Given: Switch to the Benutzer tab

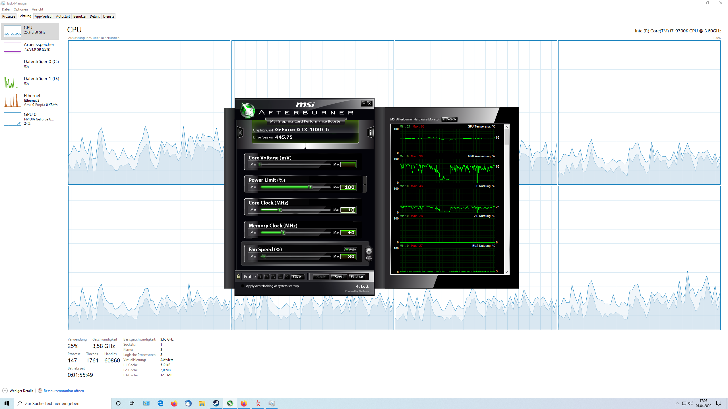Looking at the screenshot, I should [80, 16].
